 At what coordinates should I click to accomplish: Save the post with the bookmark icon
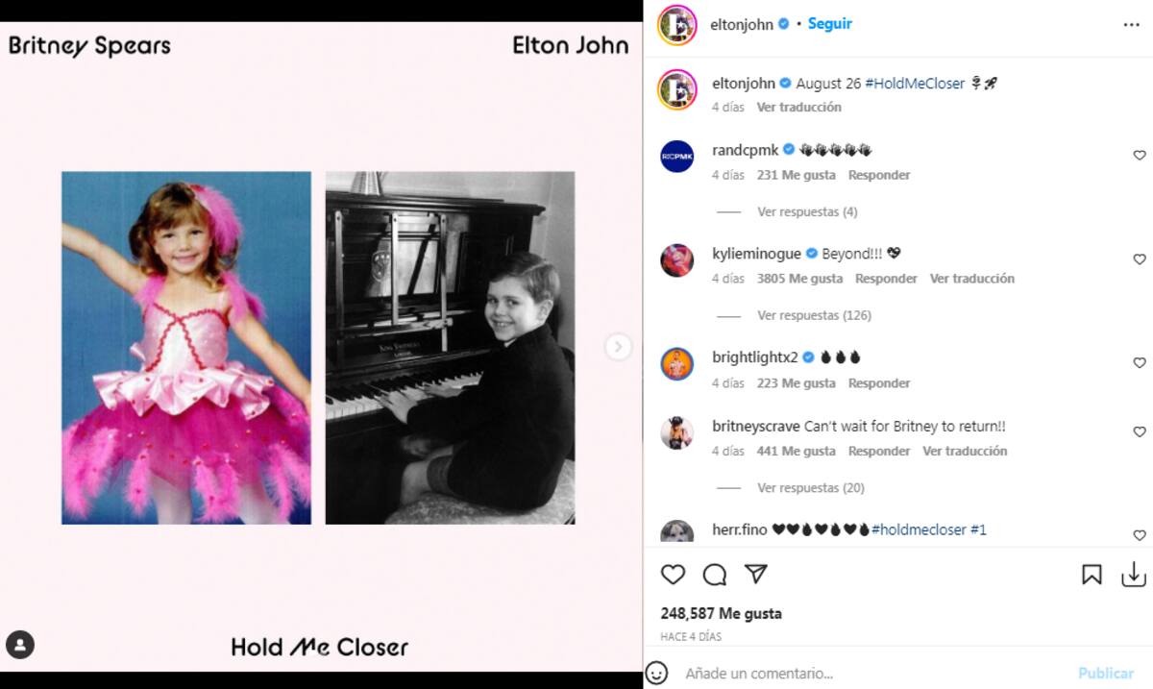[x=1092, y=575]
